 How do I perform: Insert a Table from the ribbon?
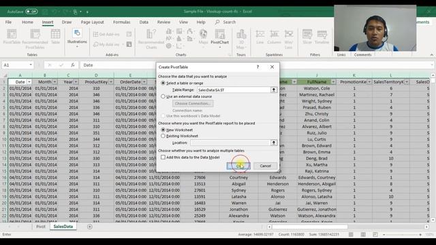coord(55,37)
